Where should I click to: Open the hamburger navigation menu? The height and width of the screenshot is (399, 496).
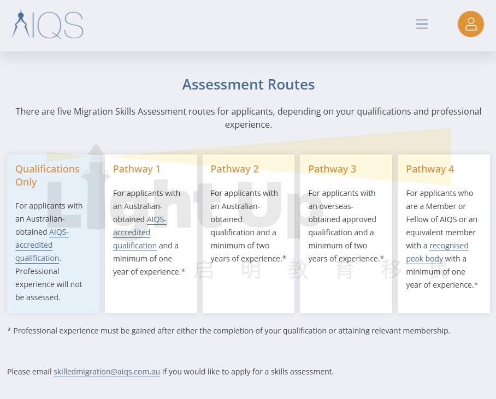pyautogui.click(x=422, y=24)
